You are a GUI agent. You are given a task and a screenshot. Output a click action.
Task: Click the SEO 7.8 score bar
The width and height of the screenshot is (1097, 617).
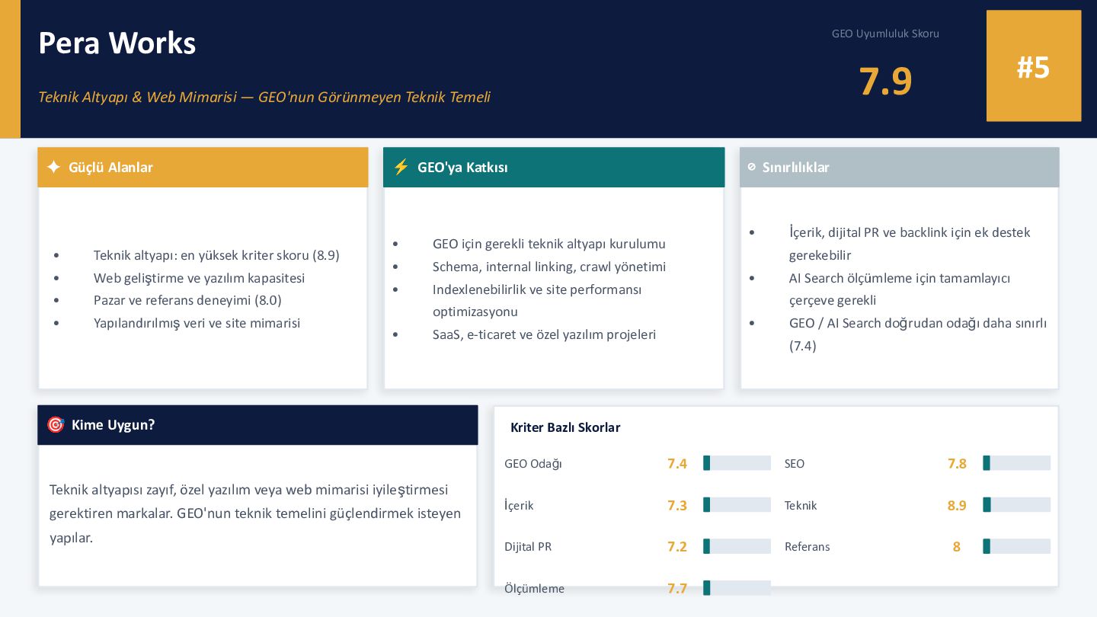coord(1016,463)
